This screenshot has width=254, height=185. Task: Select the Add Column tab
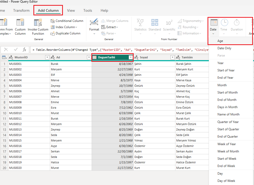click(48, 10)
